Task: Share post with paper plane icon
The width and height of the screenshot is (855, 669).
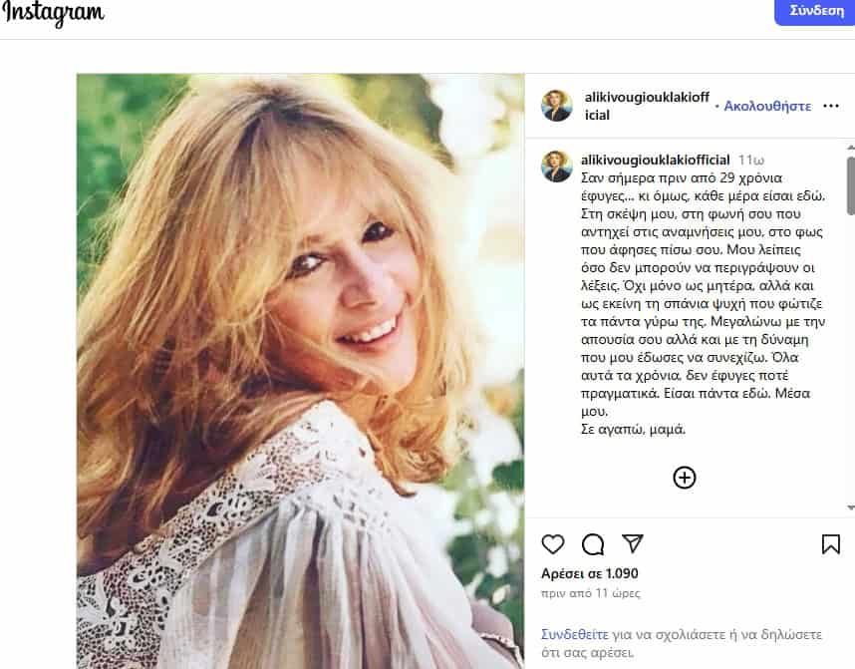Action: coord(632,543)
